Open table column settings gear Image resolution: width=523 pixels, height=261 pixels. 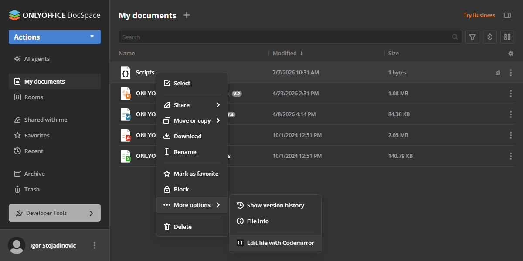510,54
